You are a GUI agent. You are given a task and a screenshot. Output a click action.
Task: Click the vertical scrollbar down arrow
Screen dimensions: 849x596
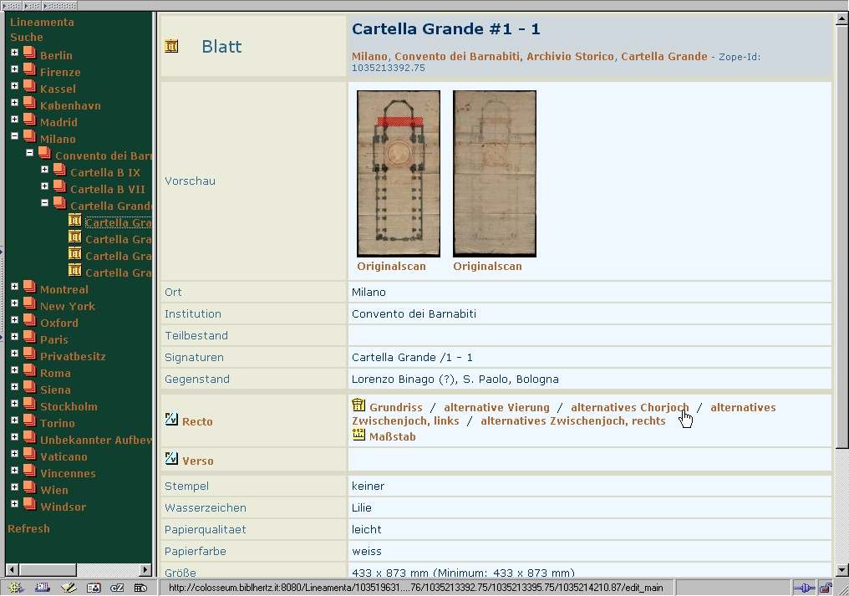point(841,570)
